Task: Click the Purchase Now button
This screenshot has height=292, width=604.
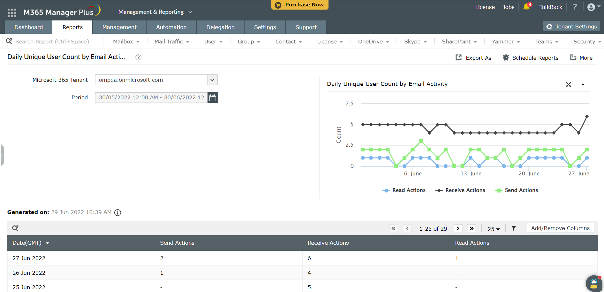Action: (300, 5)
